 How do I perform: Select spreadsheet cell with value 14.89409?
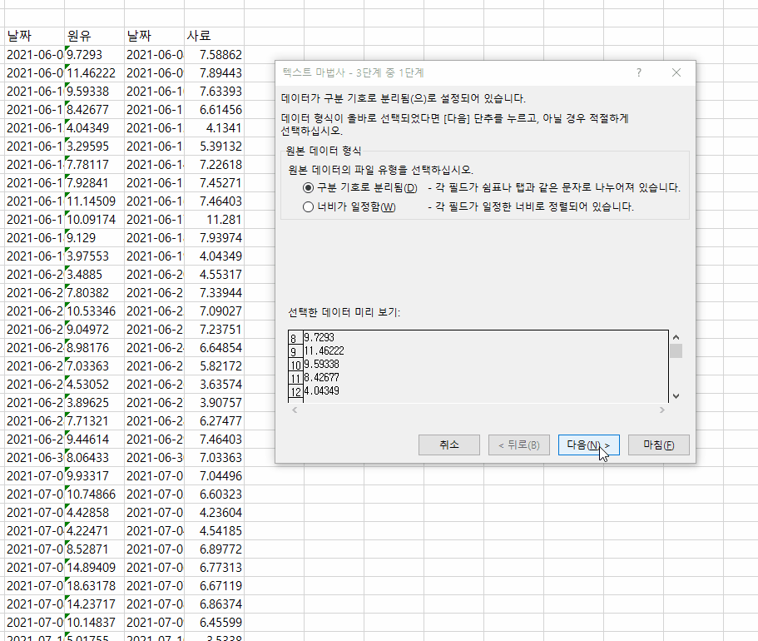tap(94, 568)
